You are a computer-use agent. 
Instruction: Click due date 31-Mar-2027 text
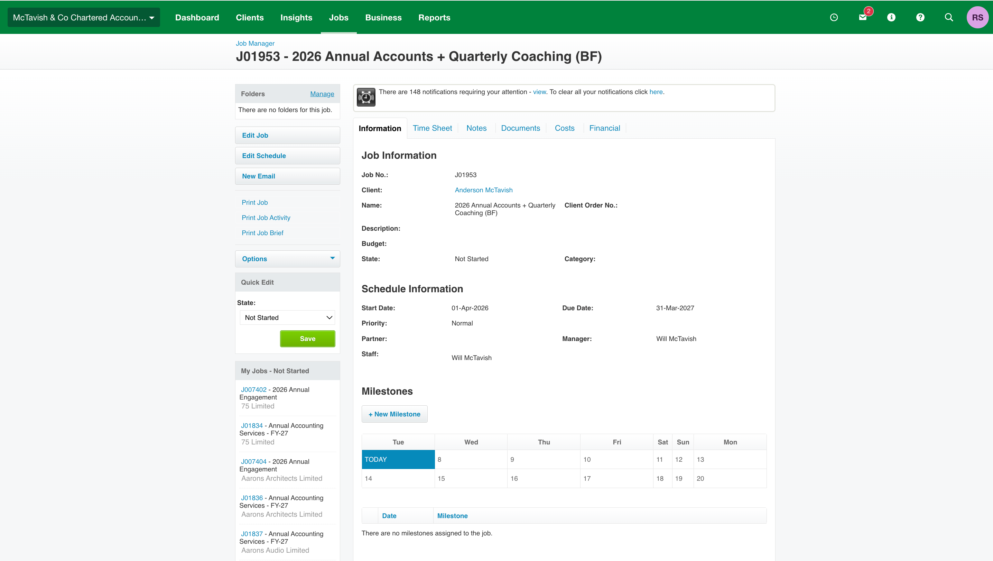675,308
